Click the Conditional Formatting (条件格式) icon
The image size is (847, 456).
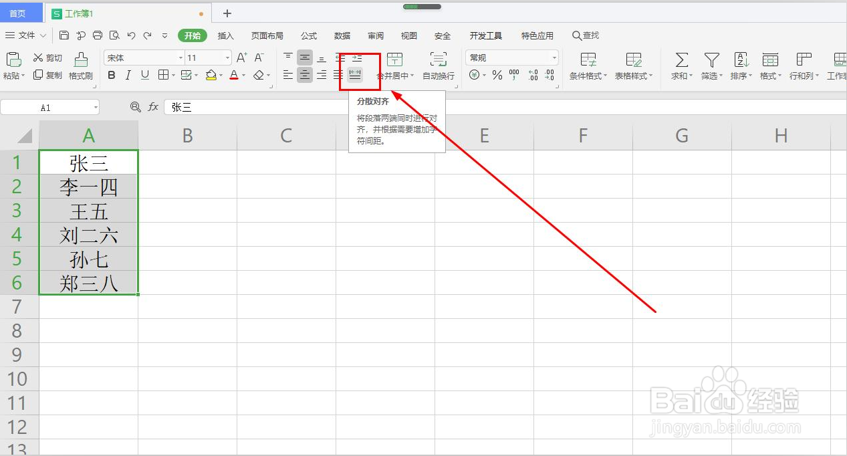(x=588, y=60)
